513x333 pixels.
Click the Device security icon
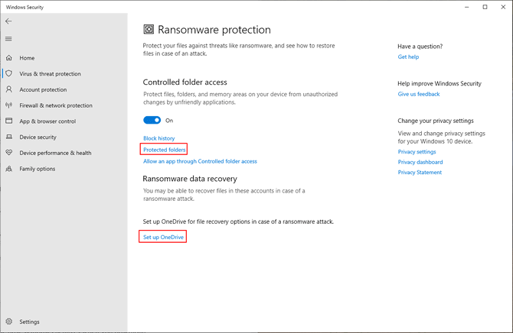[9, 137]
